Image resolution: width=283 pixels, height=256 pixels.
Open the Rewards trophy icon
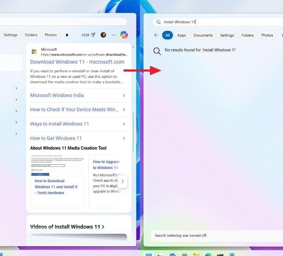[x=93, y=35]
